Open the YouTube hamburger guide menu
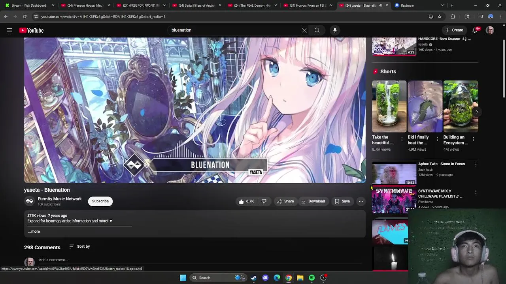Viewport: 506px width, 284px height. click(9, 30)
